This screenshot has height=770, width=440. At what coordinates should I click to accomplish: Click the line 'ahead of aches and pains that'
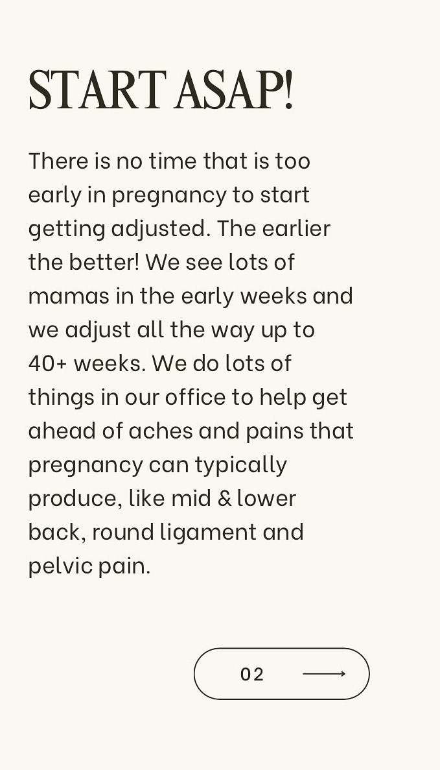coord(191,431)
